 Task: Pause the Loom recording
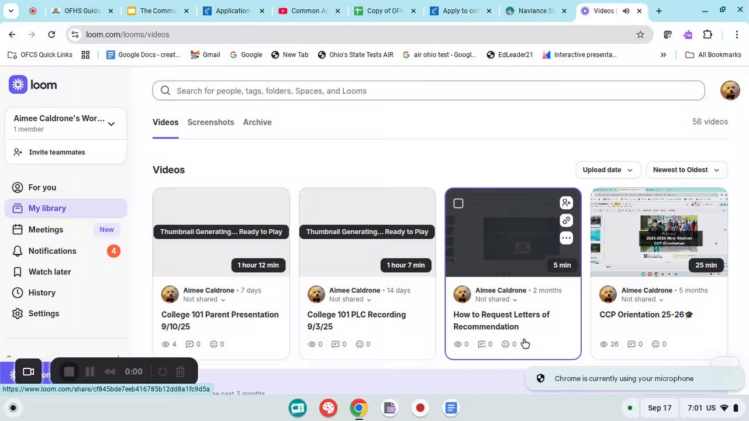(89, 372)
